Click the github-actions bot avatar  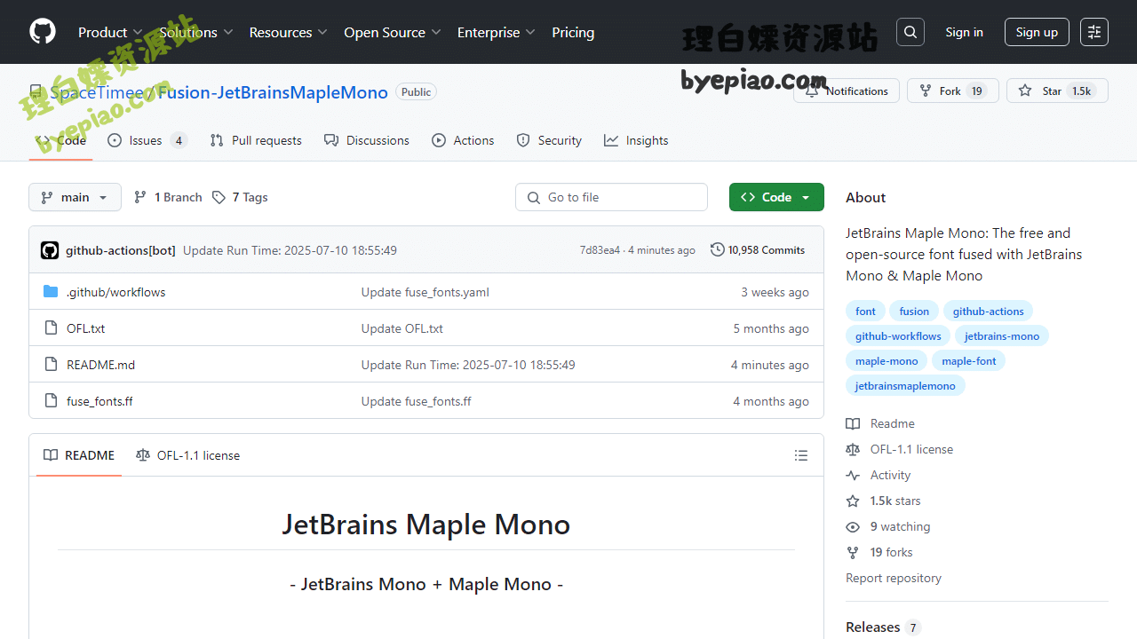click(x=50, y=250)
